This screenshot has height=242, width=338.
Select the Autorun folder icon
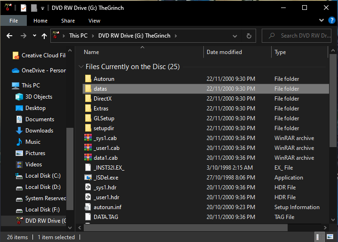click(x=88, y=79)
